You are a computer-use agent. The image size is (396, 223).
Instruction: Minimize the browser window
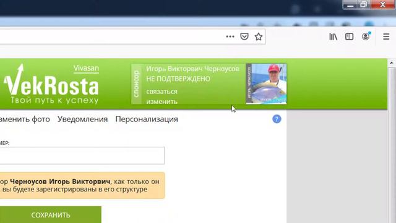pos(350,5)
